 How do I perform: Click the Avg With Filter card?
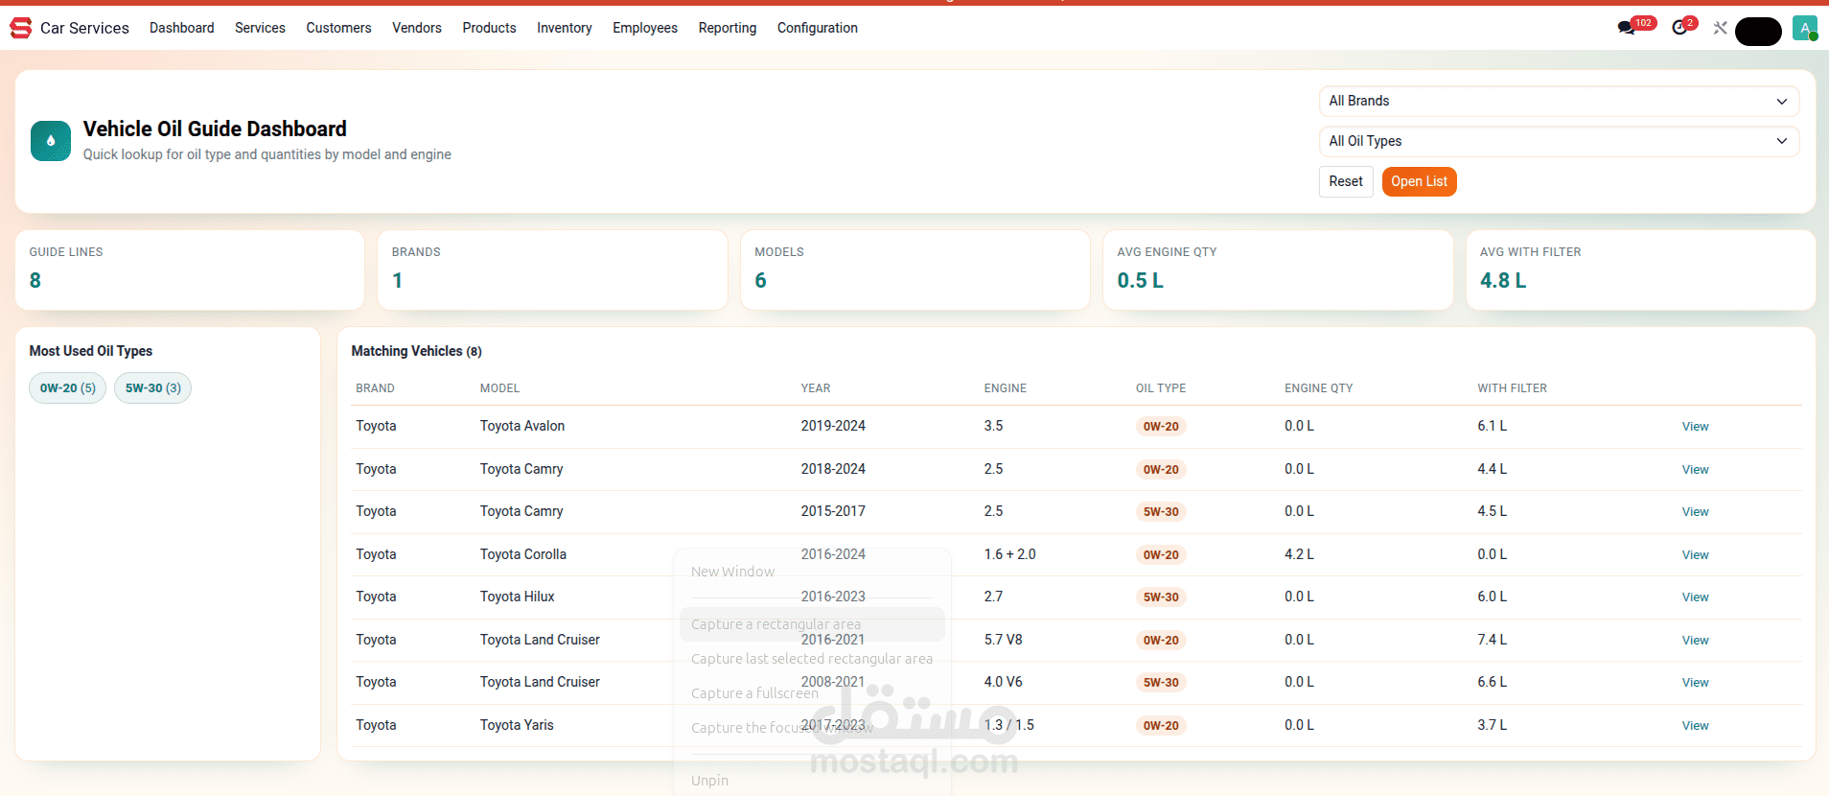(1641, 269)
